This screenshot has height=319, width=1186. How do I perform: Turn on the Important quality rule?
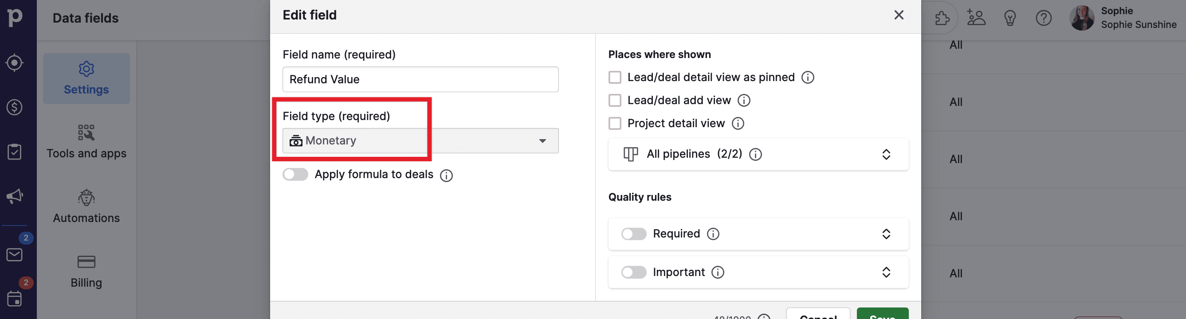pyautogui.click(x=633, y=272)
